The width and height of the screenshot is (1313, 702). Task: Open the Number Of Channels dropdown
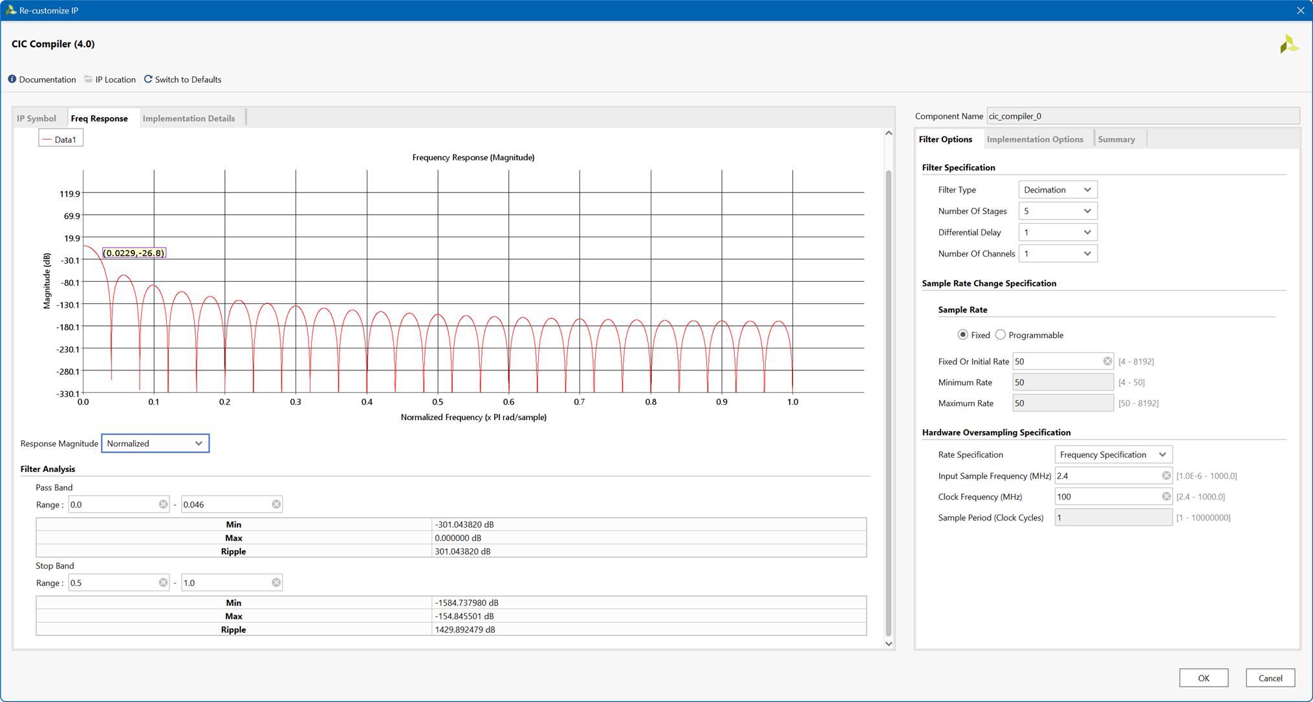(x=1058, y=253)
